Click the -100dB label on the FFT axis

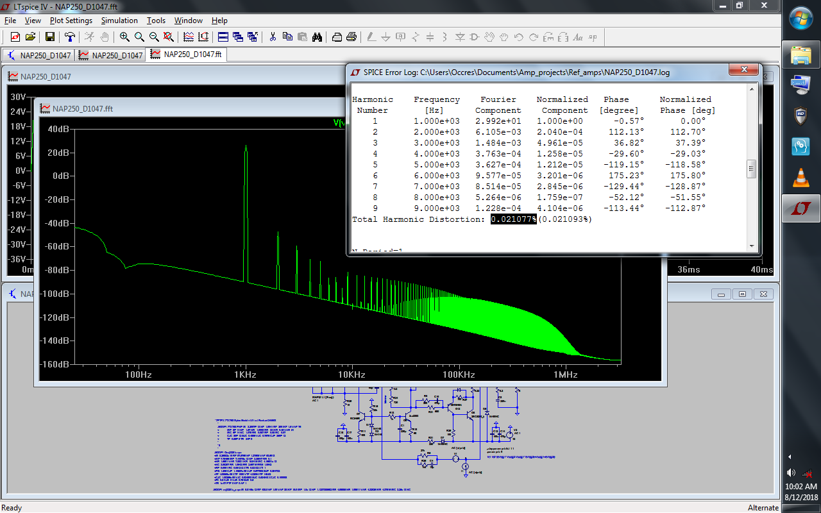pyautogui.click(x=54, y=294)
